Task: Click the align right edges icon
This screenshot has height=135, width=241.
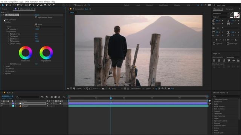Action: 224,61
